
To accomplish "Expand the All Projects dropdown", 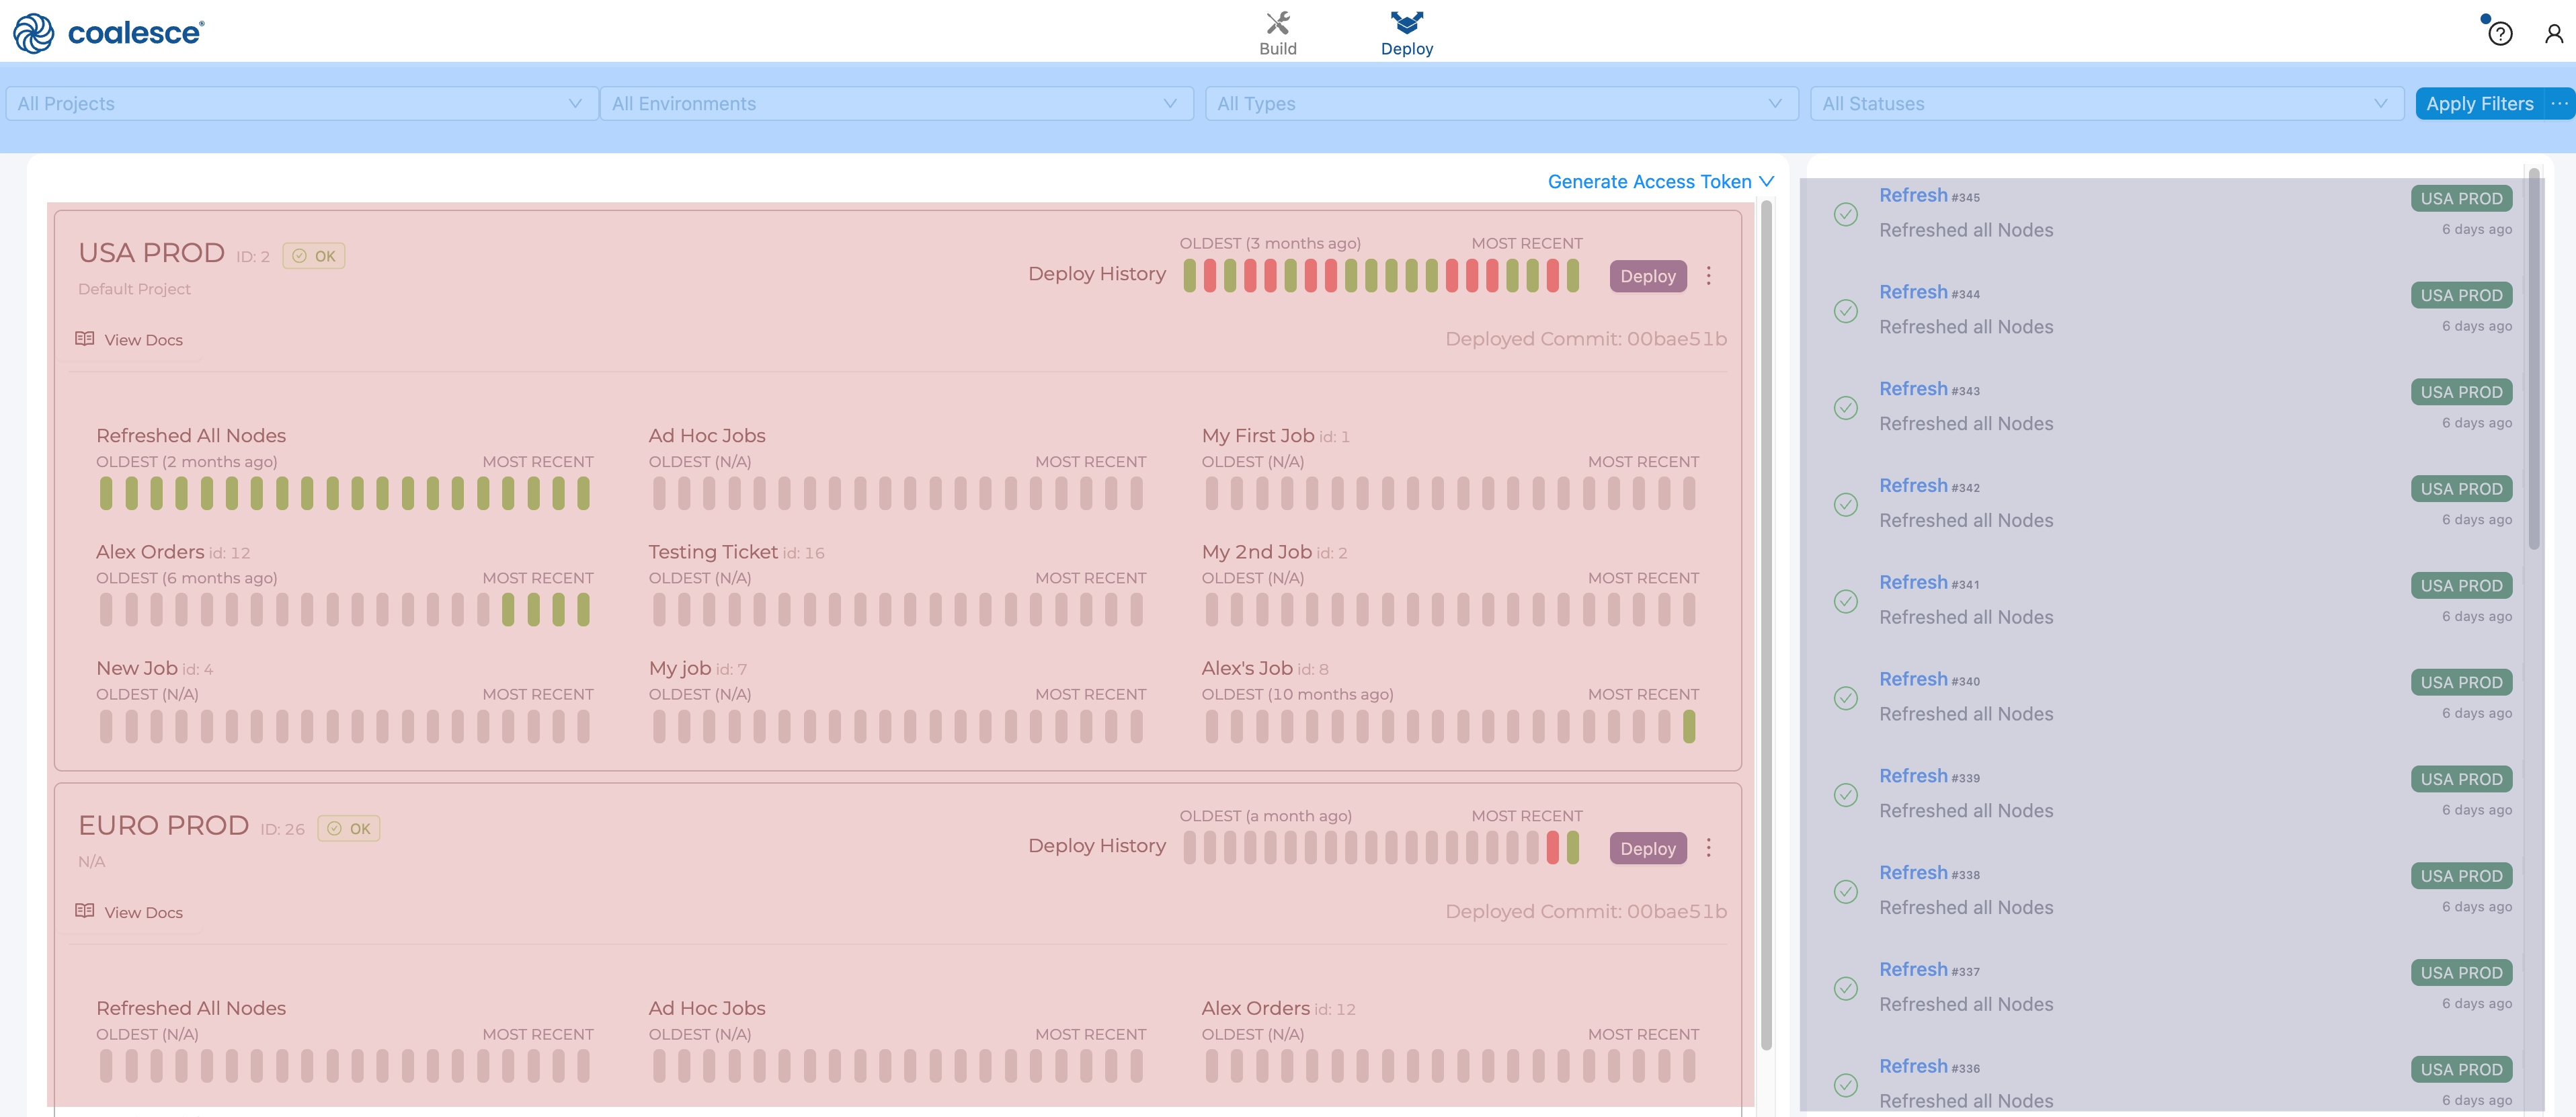I will (x=300, y=104).
